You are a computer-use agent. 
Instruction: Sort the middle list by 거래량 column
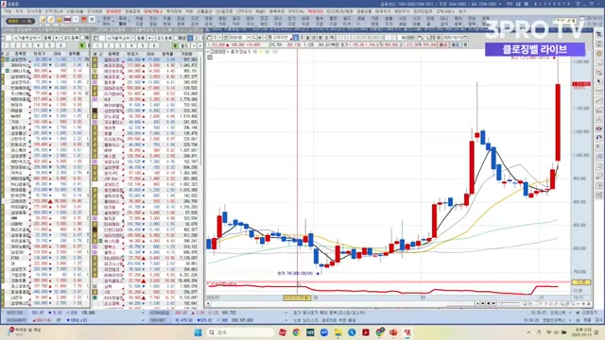coord(187,54)
